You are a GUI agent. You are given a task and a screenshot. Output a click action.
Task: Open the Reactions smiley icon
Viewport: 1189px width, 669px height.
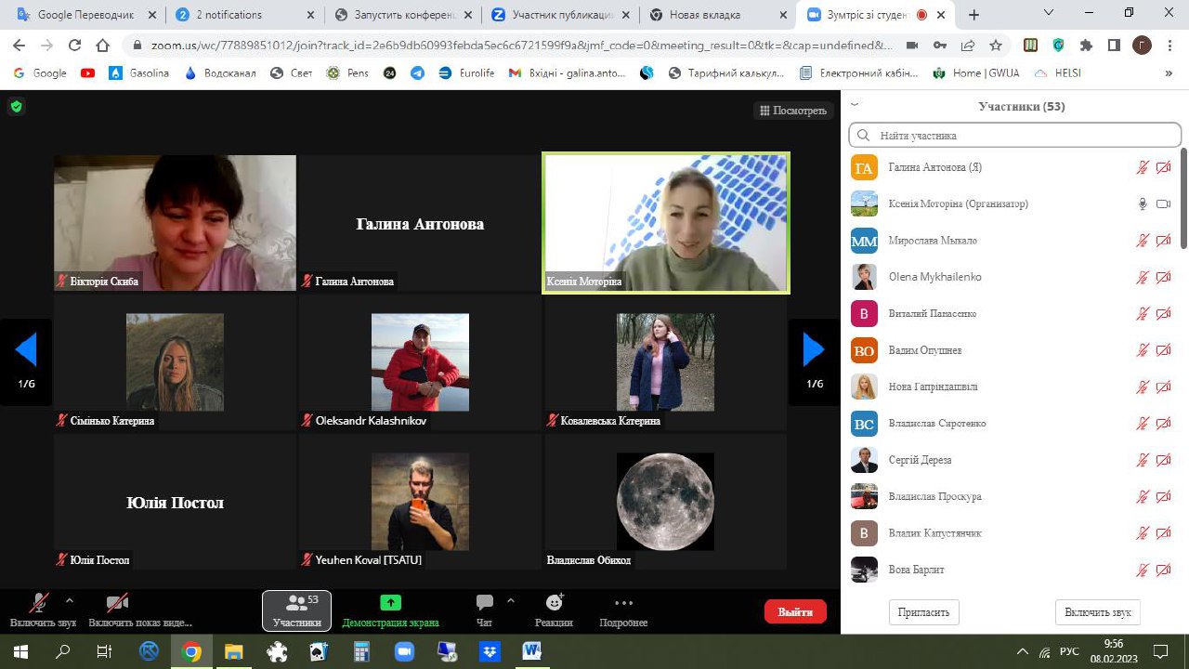(x=554, y=602)
